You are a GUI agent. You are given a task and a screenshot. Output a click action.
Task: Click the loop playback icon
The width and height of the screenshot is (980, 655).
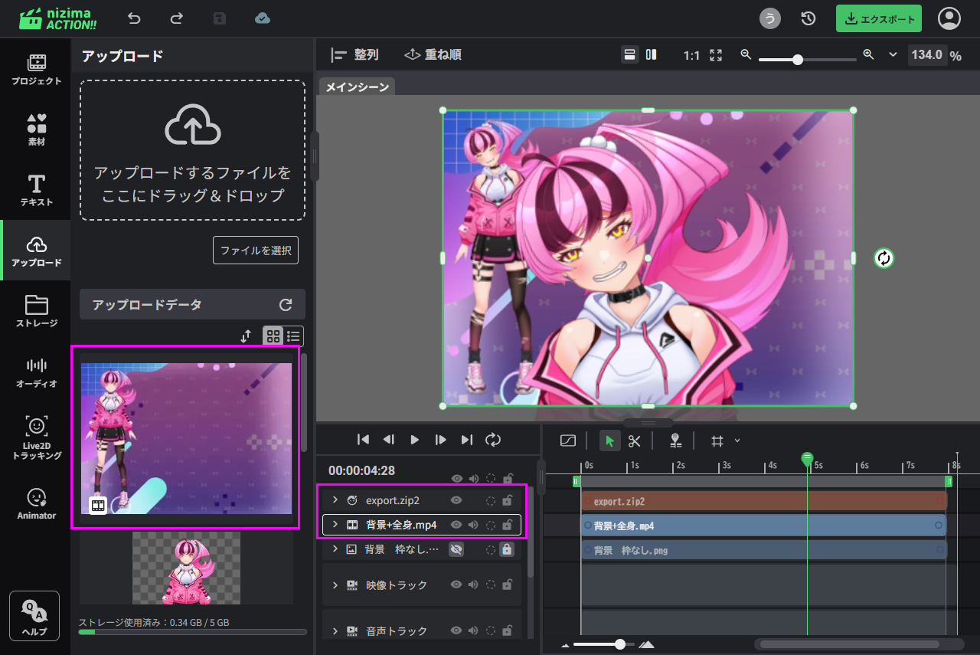[493, 439]
